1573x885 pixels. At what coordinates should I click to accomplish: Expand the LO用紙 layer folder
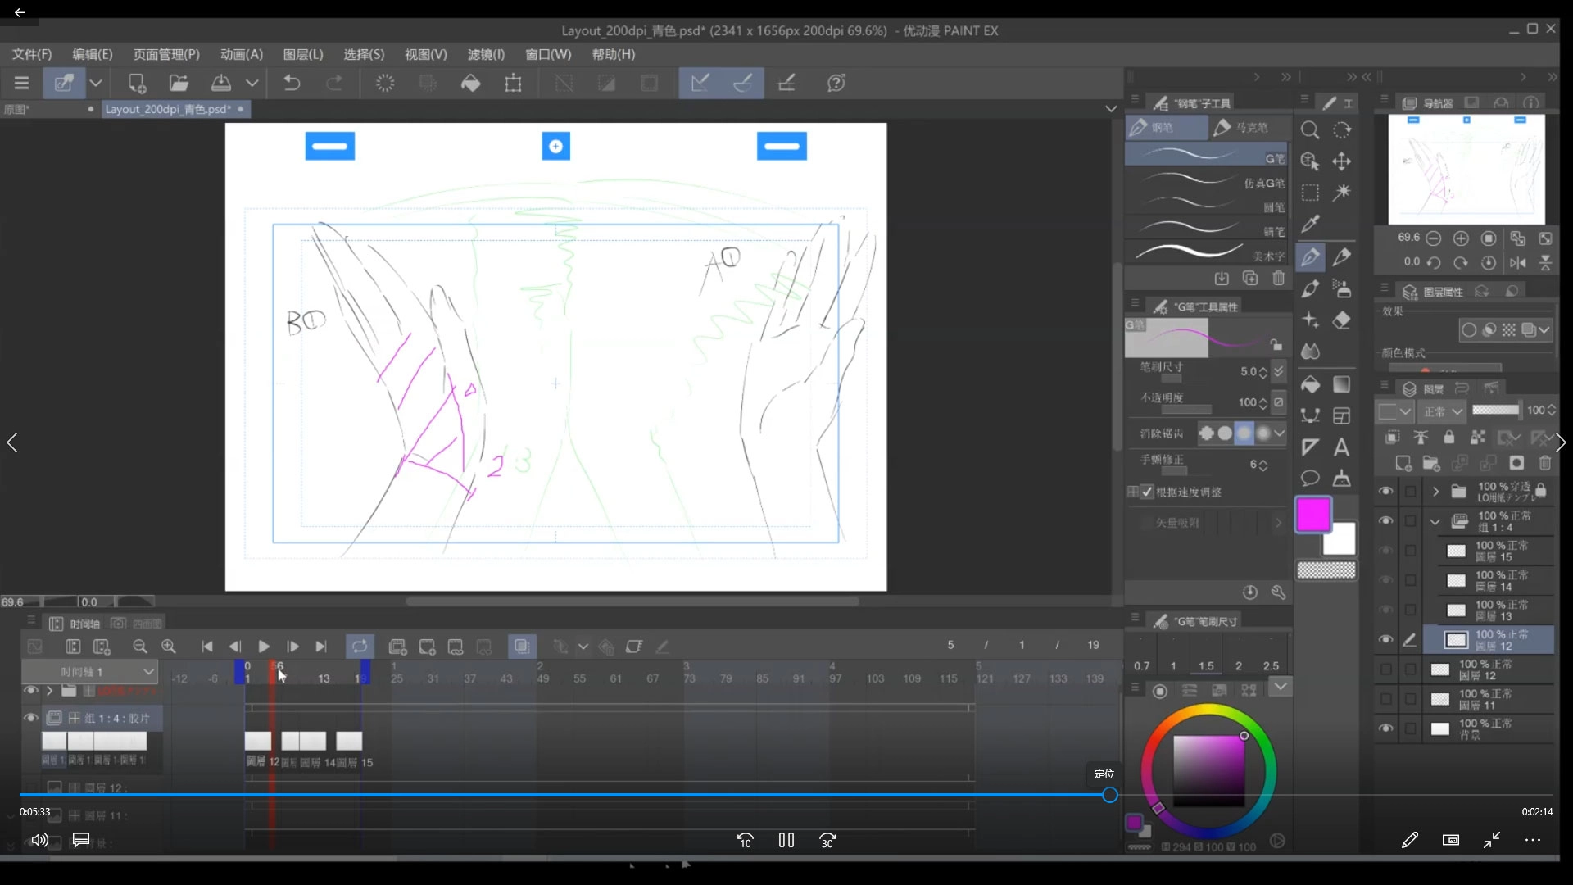tap(1435, 492)
